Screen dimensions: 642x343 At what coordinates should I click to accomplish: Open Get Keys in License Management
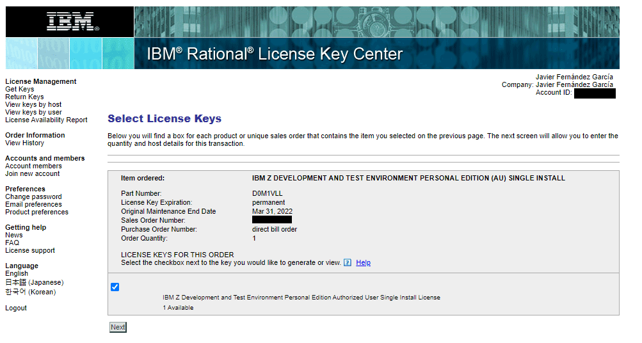(x=20, y=89)
